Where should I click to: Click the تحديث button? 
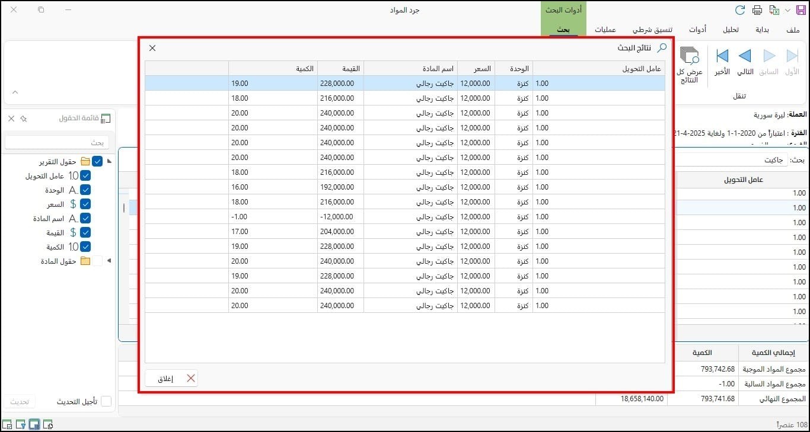(20, 401)
